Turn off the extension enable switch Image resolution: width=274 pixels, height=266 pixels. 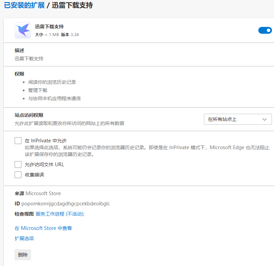[x=265, y=30]
